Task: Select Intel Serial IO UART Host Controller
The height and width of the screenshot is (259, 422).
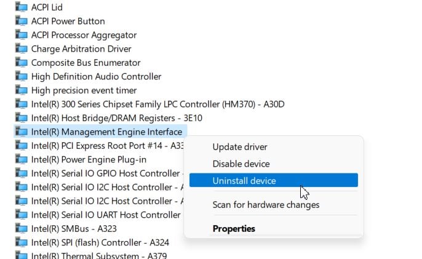Action: 106,215
